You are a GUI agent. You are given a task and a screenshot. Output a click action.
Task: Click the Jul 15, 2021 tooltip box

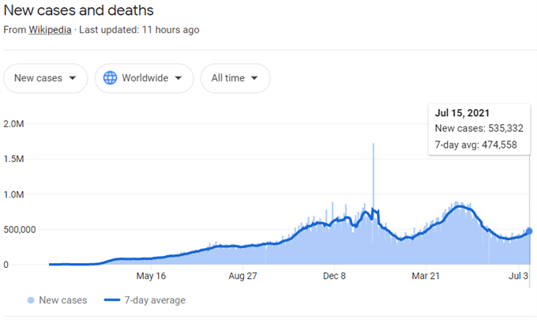pos(479,130)
